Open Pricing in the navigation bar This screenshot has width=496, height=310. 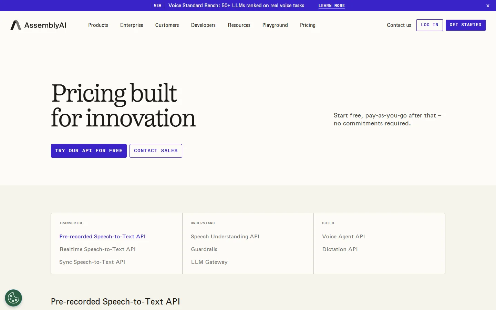click(308, 25)
